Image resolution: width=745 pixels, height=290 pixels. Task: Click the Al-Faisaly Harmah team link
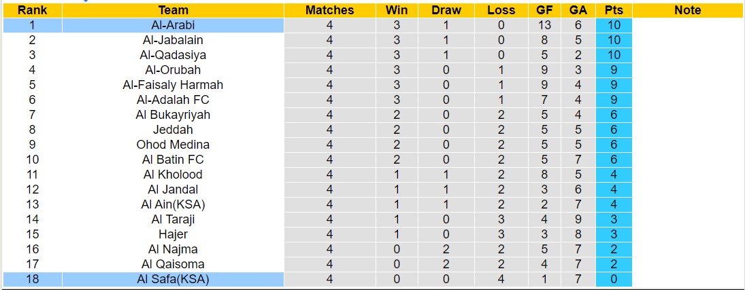tap(173, 85)
